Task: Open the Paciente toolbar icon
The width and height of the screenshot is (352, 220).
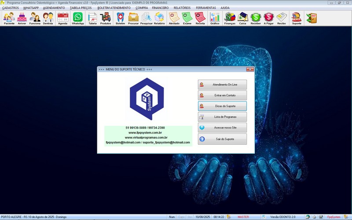Action: [x=9, y=18]
